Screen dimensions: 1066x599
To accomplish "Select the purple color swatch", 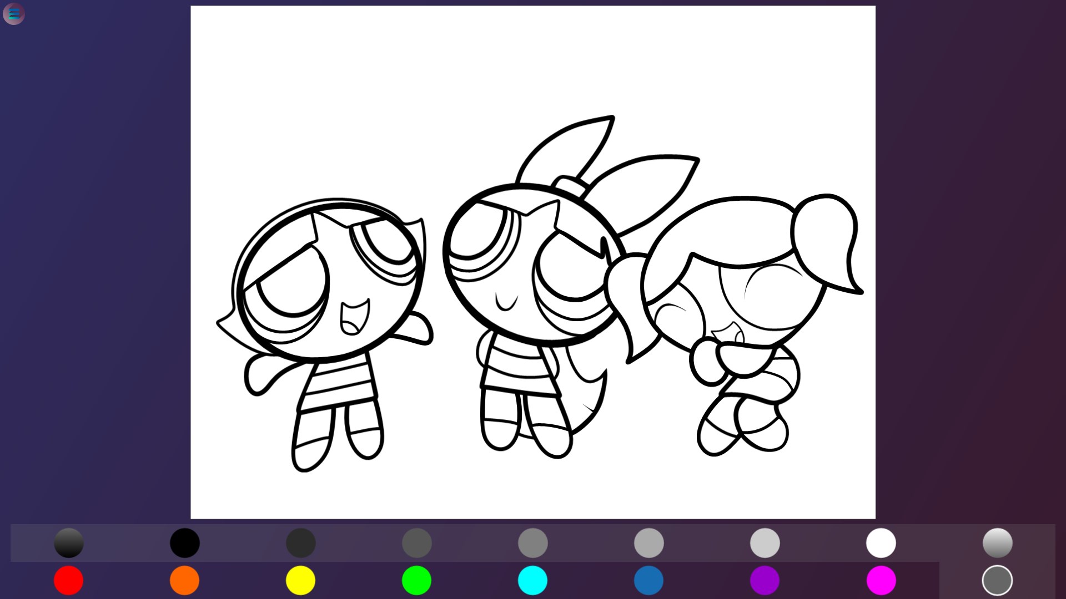I will point(765,581).
